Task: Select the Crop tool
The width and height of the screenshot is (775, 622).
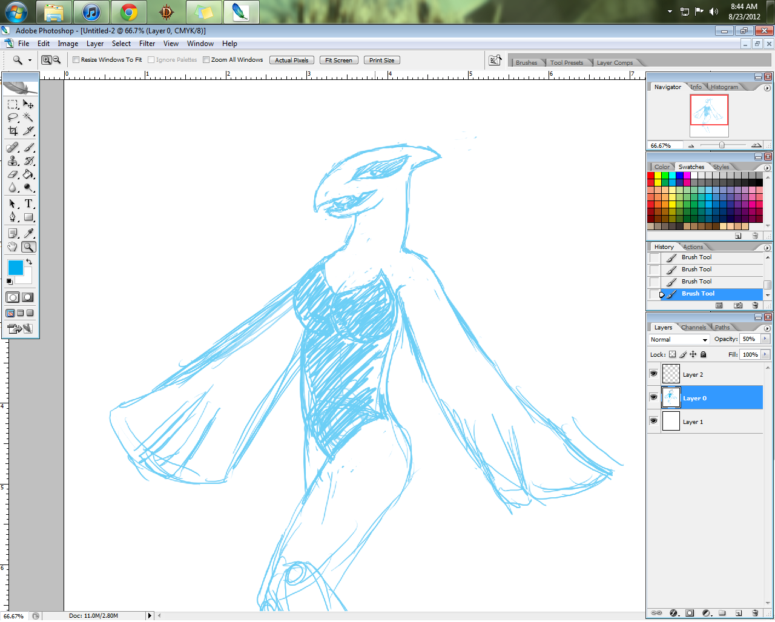Action: [13, 131]
